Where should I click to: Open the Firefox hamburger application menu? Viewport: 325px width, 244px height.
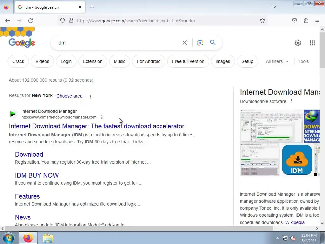(317, 20)
